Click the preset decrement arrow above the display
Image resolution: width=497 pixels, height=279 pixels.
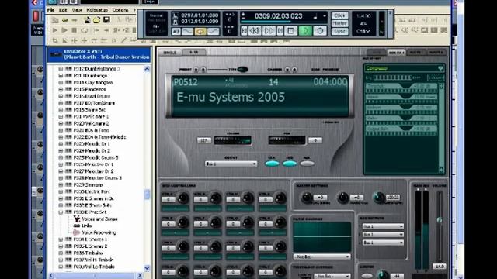pyautogui.click(x=196, y=70)
